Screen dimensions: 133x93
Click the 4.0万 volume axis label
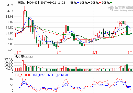click(x=10, y=69)
